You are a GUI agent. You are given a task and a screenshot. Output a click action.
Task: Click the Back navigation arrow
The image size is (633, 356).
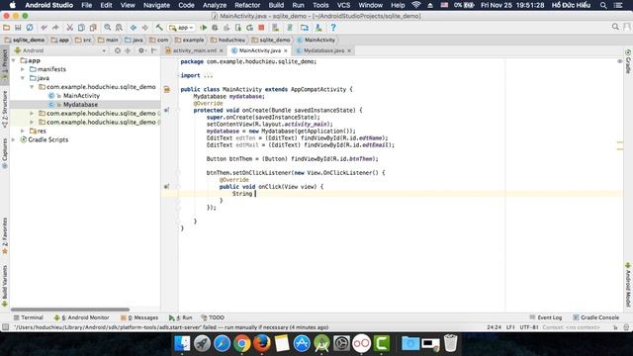coord(134,28)
